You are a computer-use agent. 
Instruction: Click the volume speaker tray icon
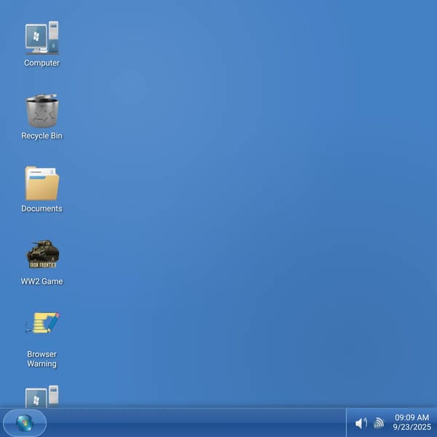[361, 423]
